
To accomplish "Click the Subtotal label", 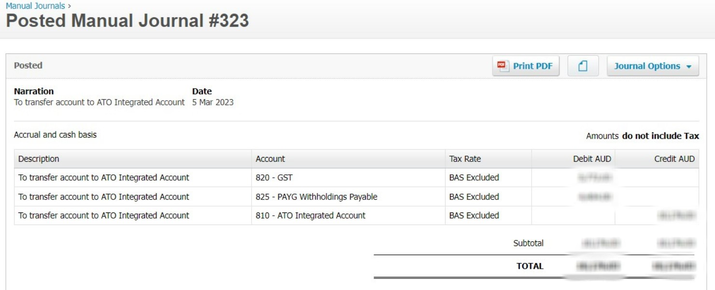I will click(528, 243).
